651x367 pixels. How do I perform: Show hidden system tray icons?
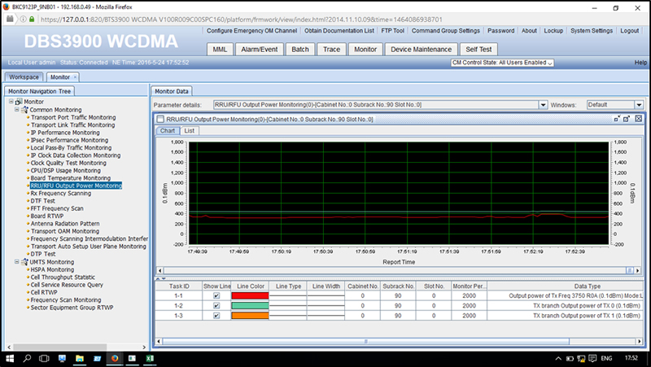(x=558, y=358)
